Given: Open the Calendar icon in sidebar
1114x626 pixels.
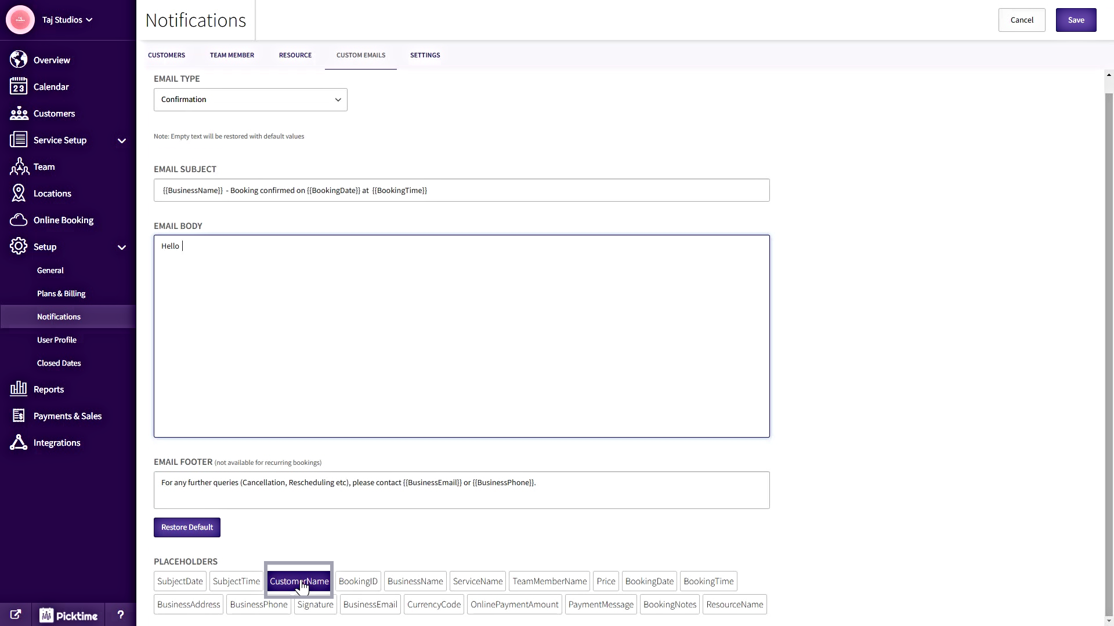Looking at the screenshot, I should click(x=19, y=86).
